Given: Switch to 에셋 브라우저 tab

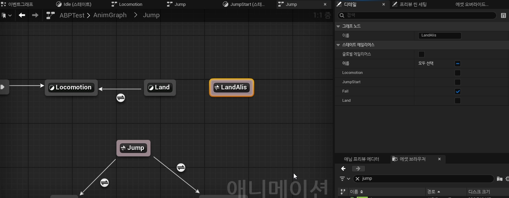Looking at the screenshot, I should [410, 159].
